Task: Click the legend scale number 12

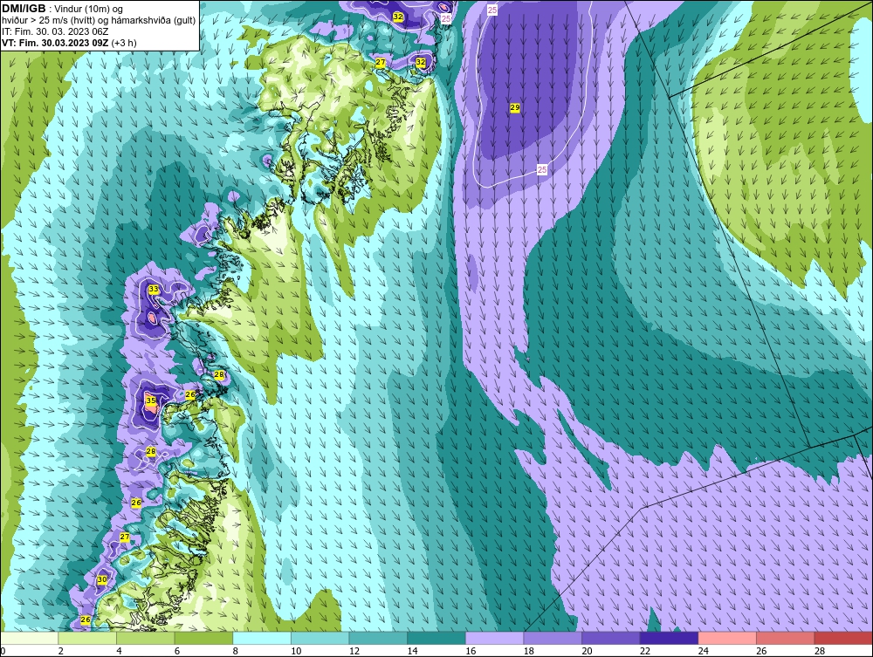Action: (x=354, y=651)
